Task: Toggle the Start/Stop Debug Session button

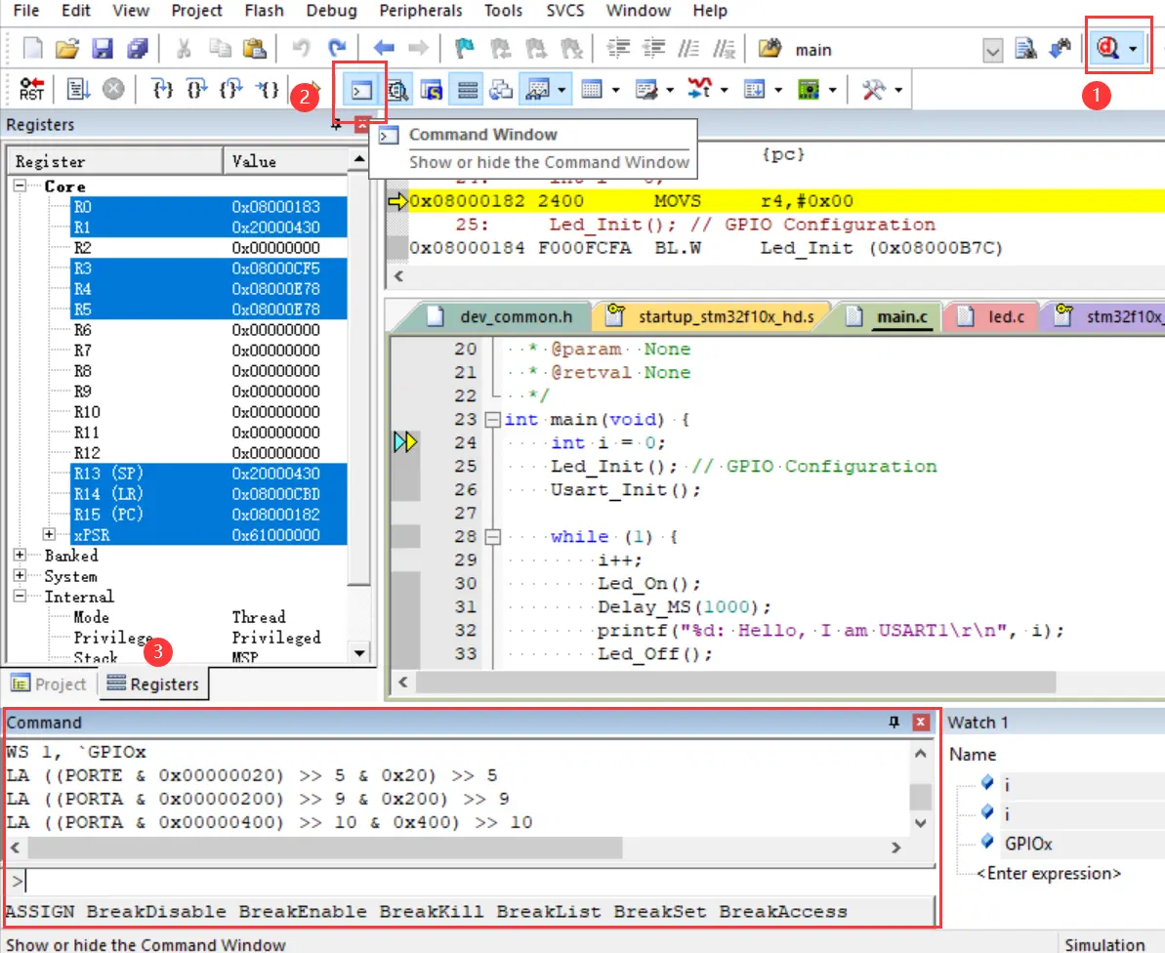Action: point(1107,48)
